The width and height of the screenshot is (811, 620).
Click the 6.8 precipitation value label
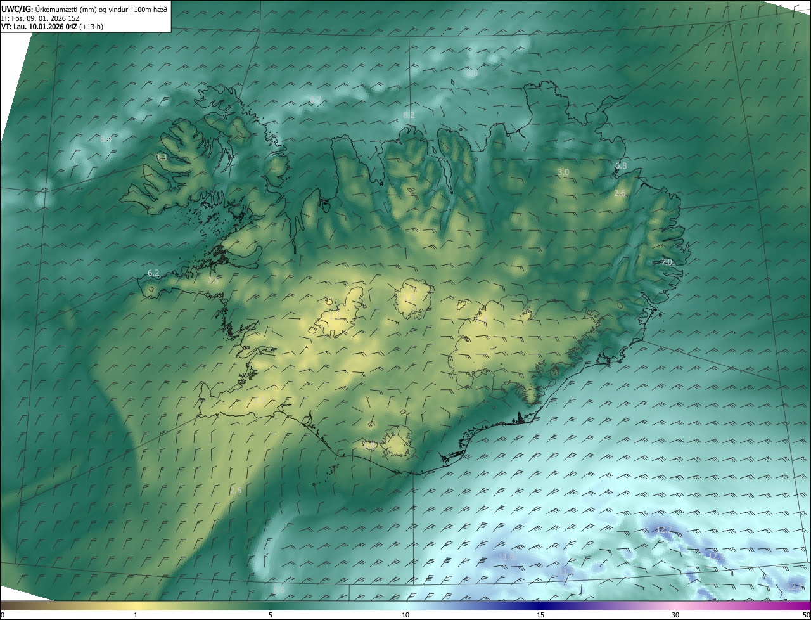coord(621,166)
